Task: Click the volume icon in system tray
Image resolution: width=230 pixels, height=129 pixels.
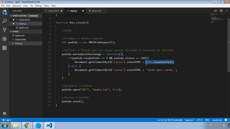Action: [224, 125]
